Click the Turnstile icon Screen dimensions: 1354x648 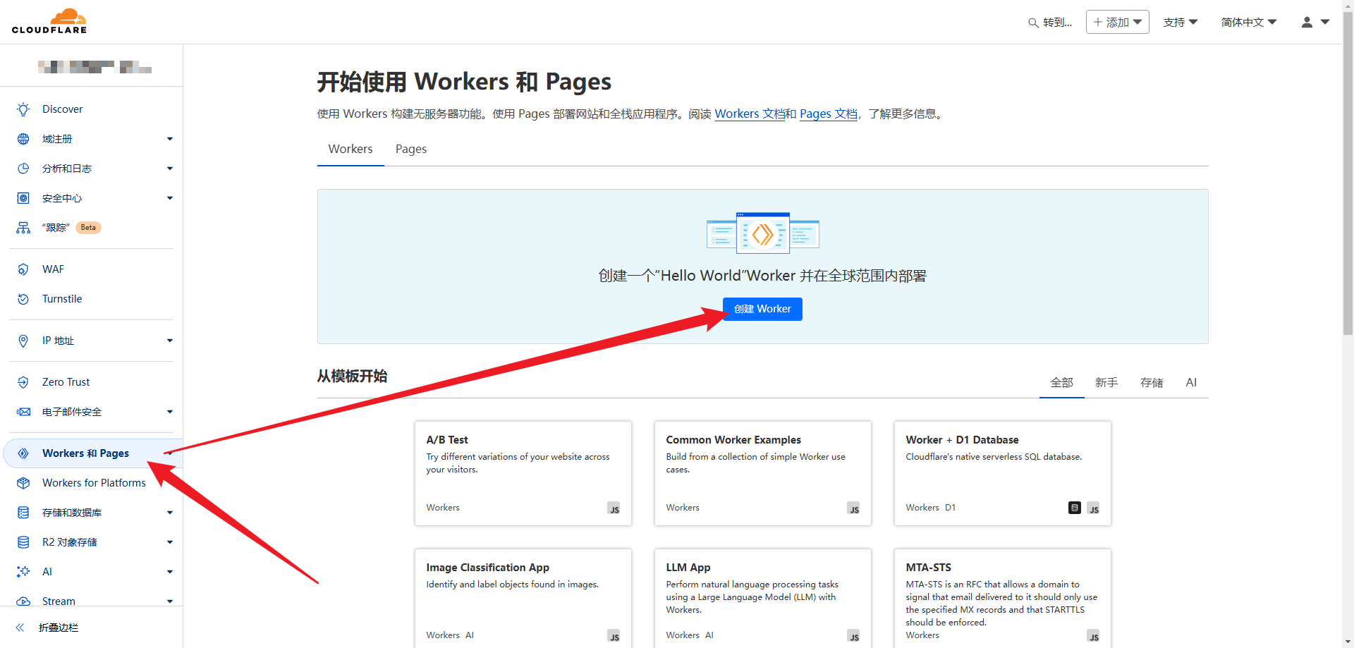click(23, 299)
